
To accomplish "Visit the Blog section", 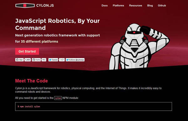I will (150, 6).
